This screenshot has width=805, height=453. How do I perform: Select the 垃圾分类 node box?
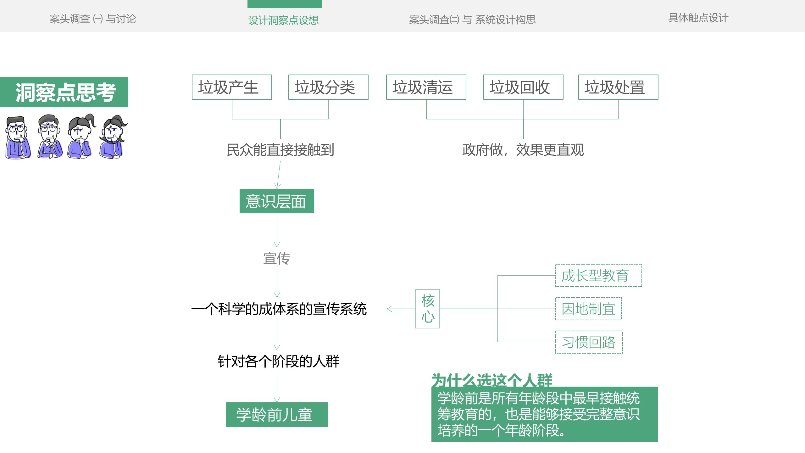pos(328,88)
